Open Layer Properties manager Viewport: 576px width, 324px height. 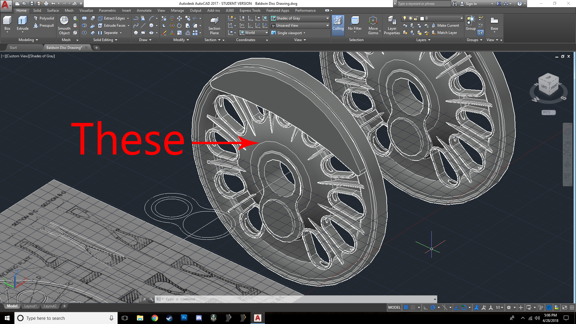click(x=392, y=25)
